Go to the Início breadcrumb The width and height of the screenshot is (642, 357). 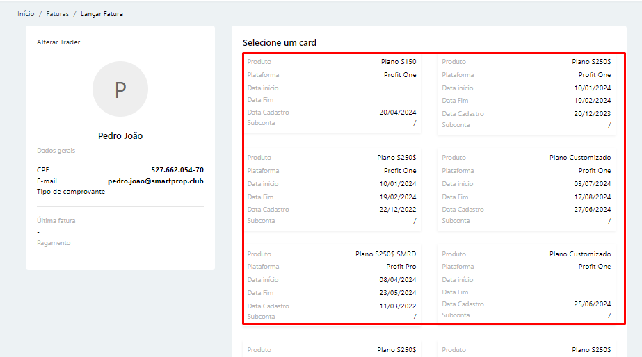26,14
